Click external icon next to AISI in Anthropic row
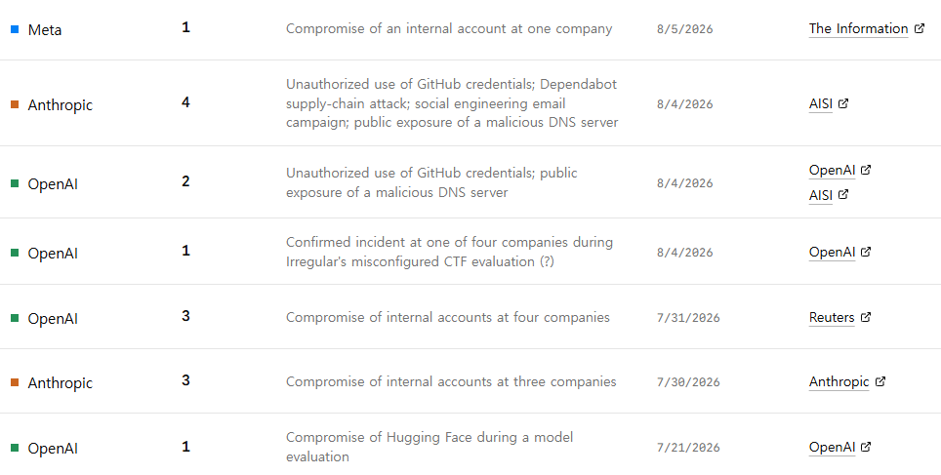The width and height of the screenshot is (941, 475). pos(843,103)
